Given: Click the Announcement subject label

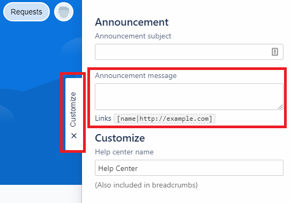Looking at the screenshot, I should point(133,36).
